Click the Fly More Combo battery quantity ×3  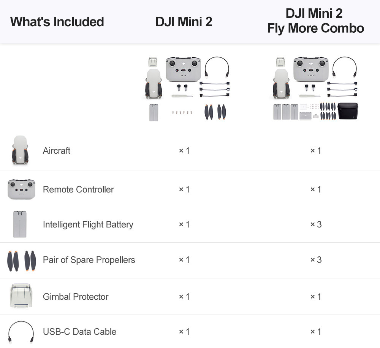(x=316, y=224)
